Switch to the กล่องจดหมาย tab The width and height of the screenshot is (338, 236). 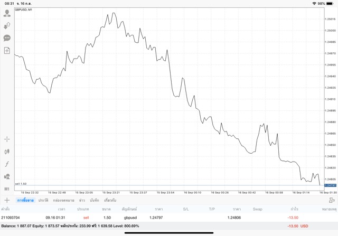click(x=63, y=200)
